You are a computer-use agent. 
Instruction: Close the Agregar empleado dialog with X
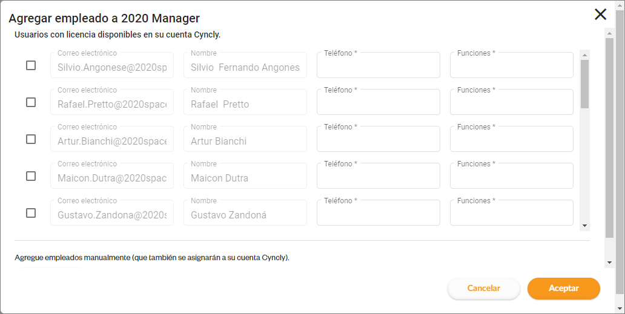600,15
